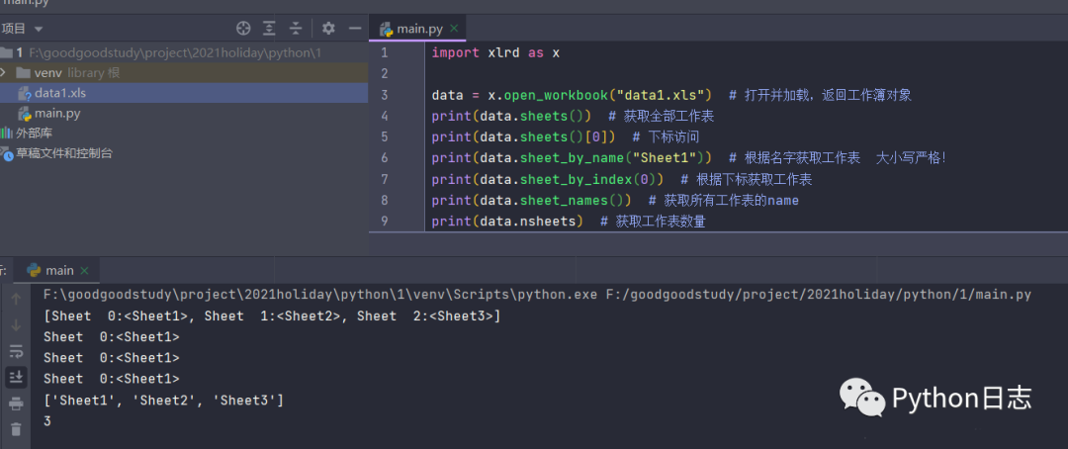Close the main run tab

pyautogui.click(x=84, y=271)
